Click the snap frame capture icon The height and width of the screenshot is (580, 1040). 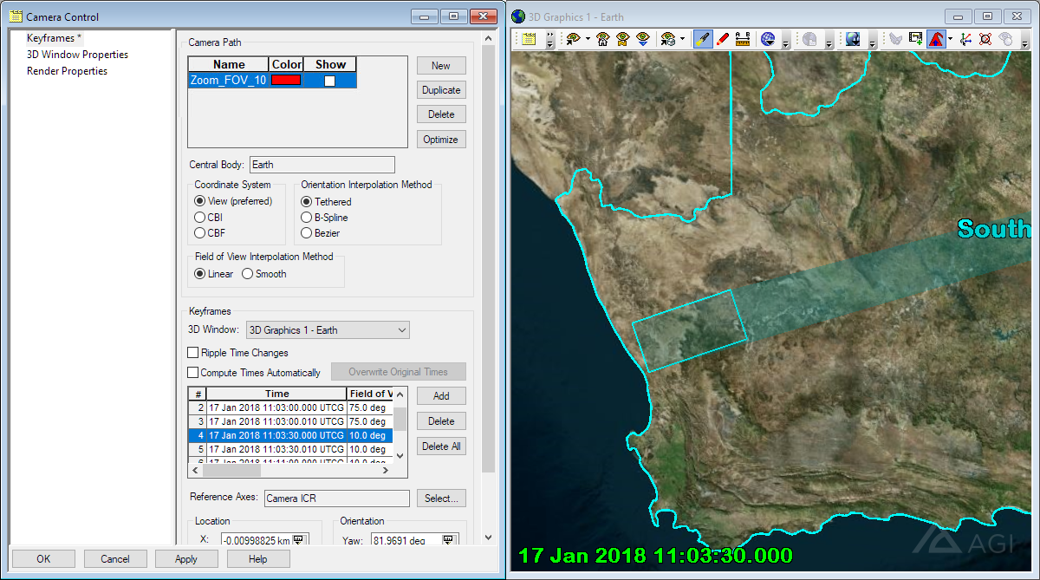(916, 39)
